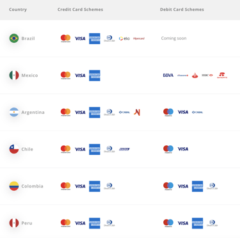Click the Credit Card Schemes column header

pos(80,10)
